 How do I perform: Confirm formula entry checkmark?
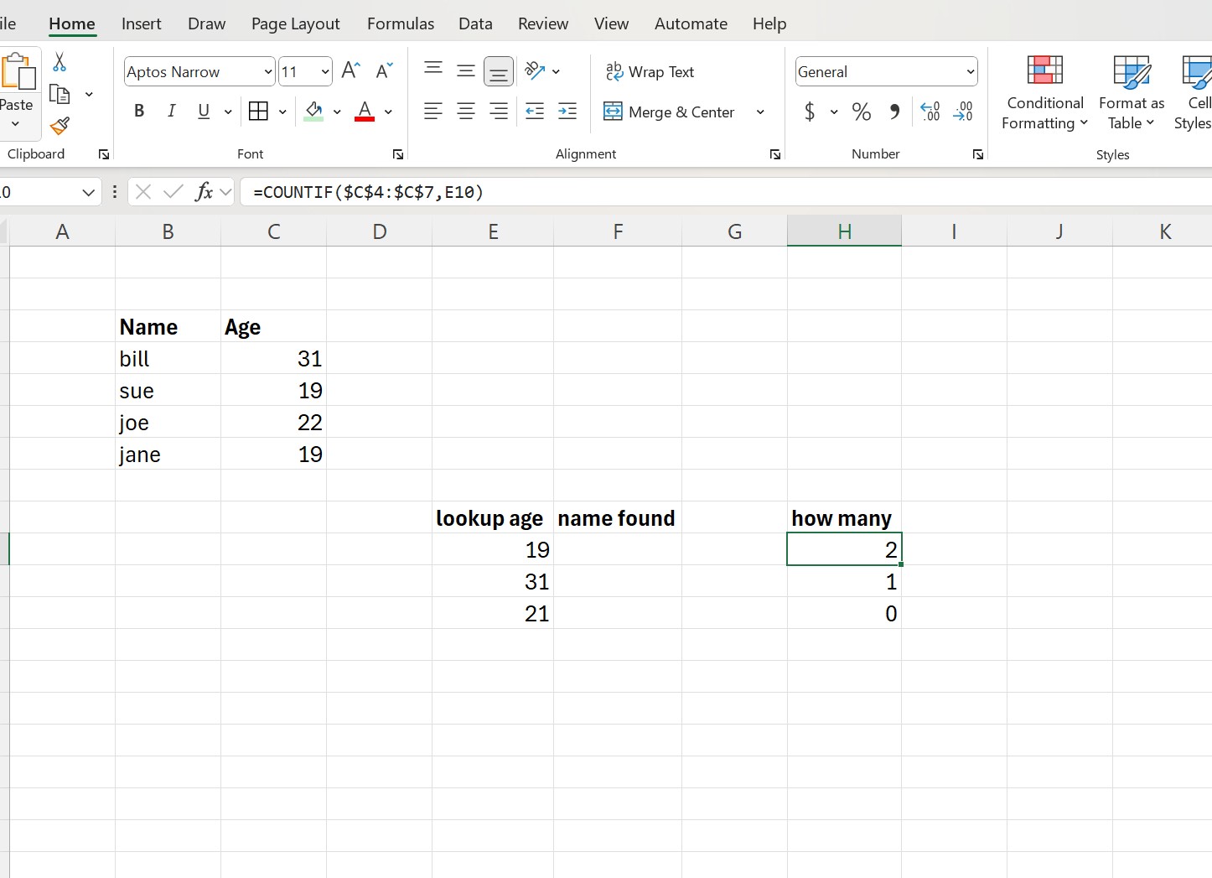[x=174, y=192]
